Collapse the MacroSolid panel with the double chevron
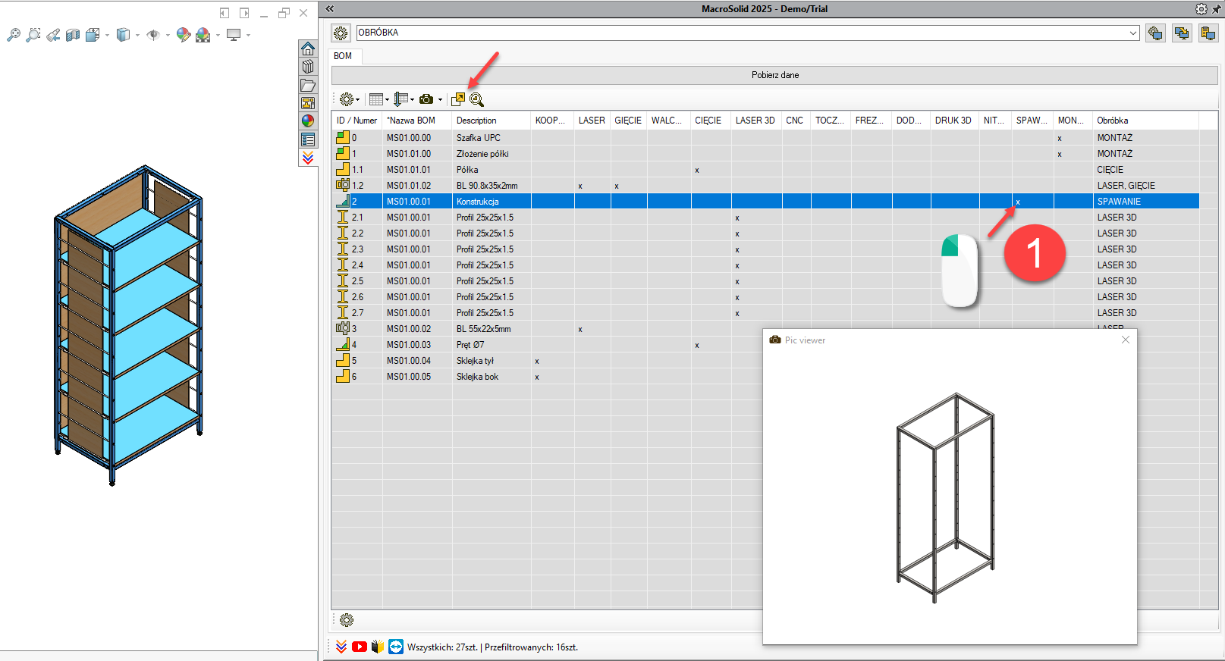 330,9
